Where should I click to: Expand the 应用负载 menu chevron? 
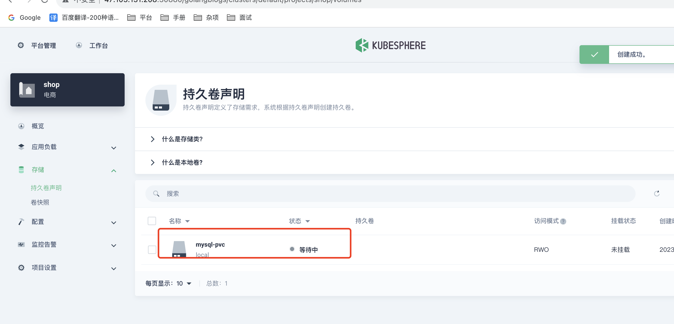113,148
